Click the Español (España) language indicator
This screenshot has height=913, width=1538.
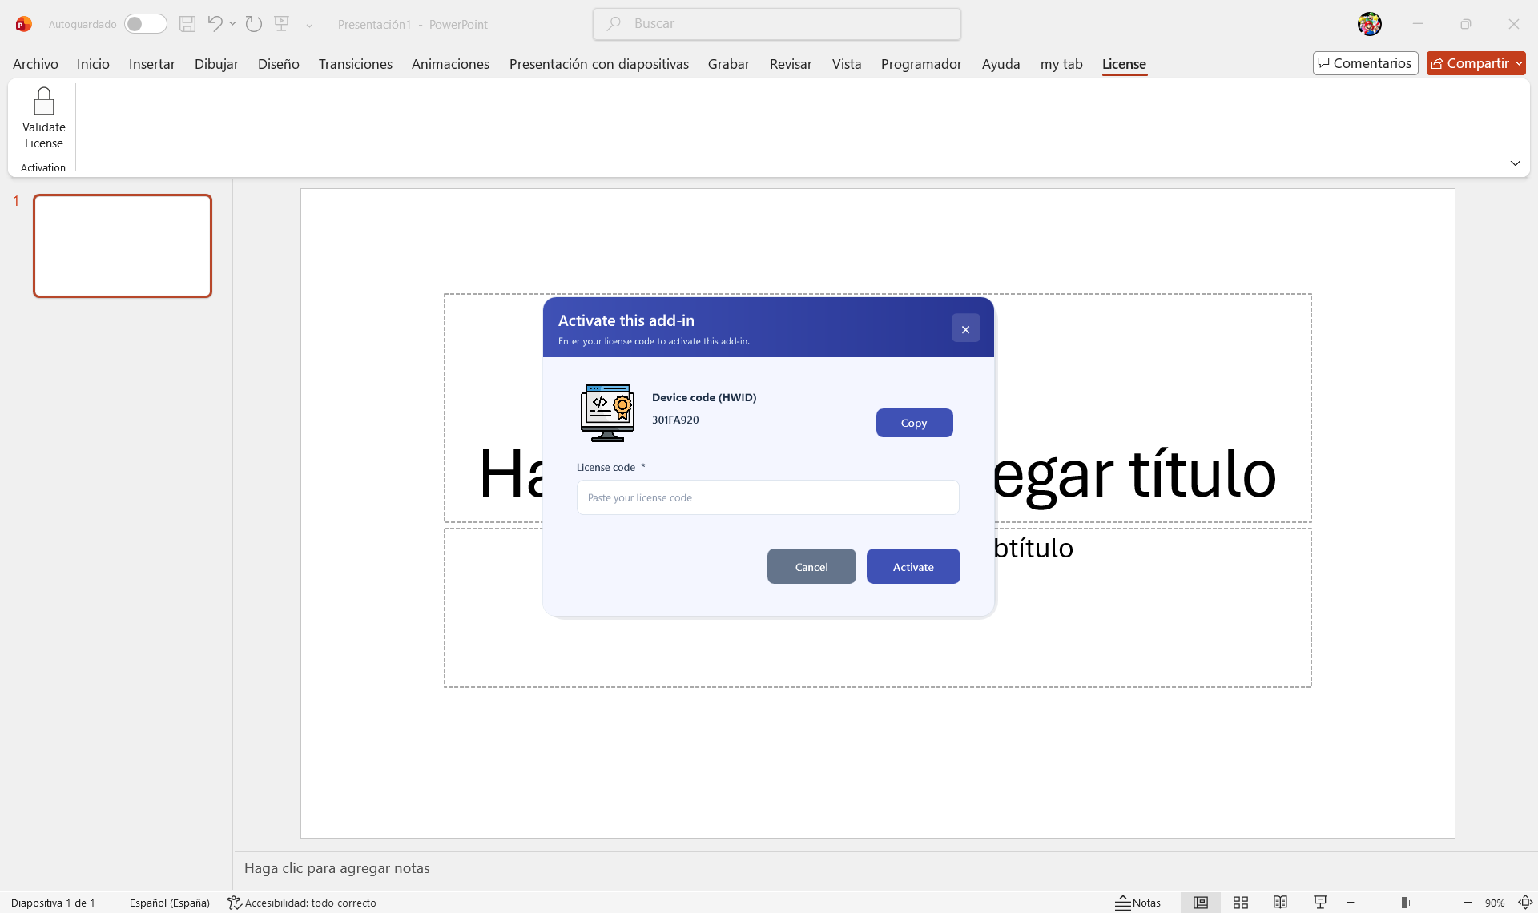click(x=170, y=903)
